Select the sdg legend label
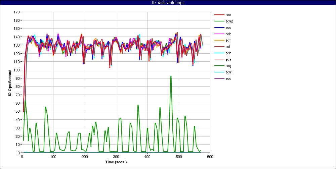 click(x=228, y=66)
